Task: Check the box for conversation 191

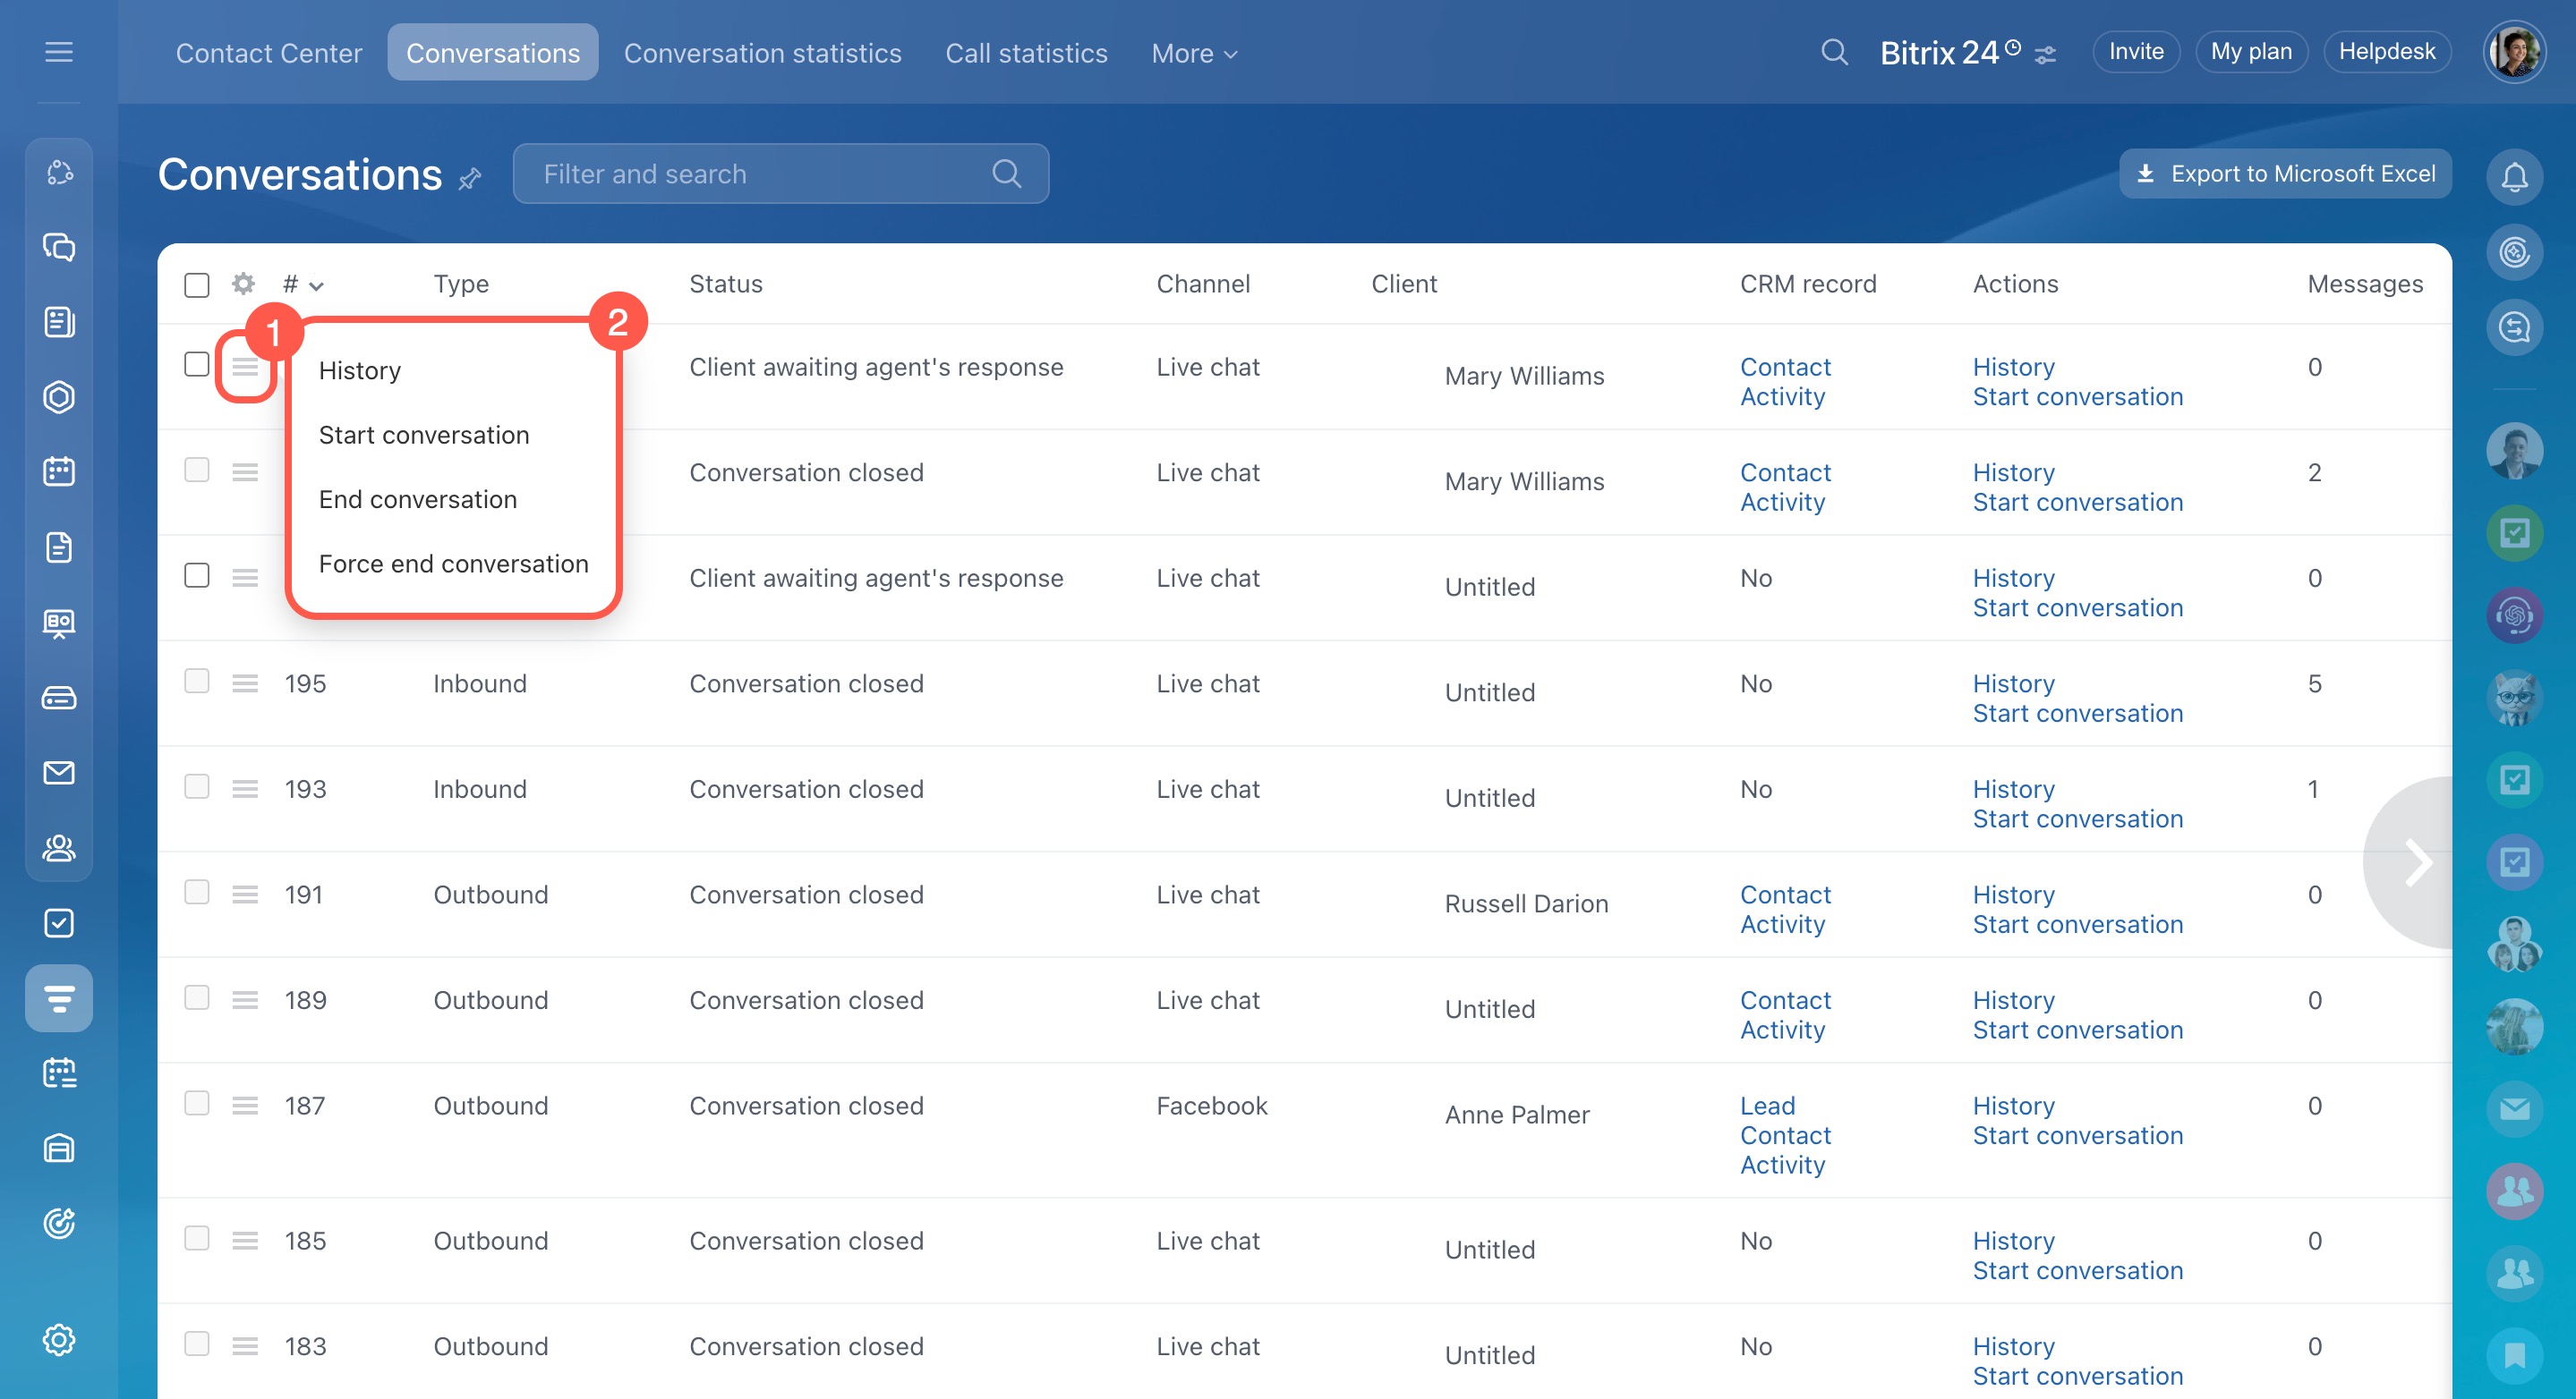Action: click(197, 893)
